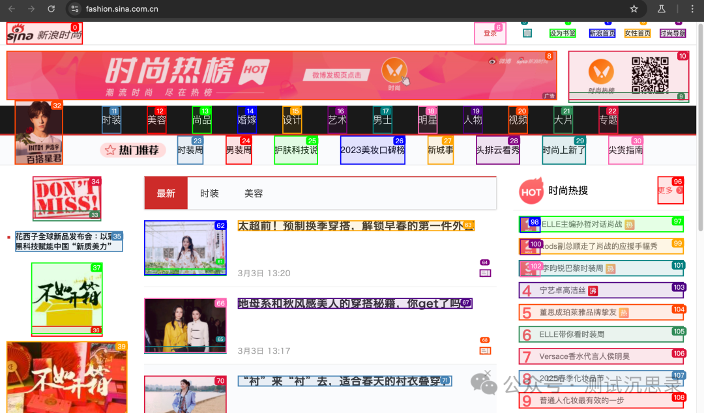Open the 人物 navigation item
This screenshot has height=413, width=704.
[x=473, y=120]
